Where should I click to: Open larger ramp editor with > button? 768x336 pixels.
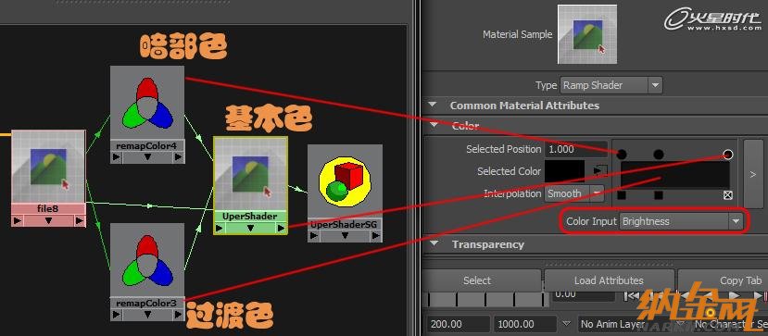click(x=753, y=174)
